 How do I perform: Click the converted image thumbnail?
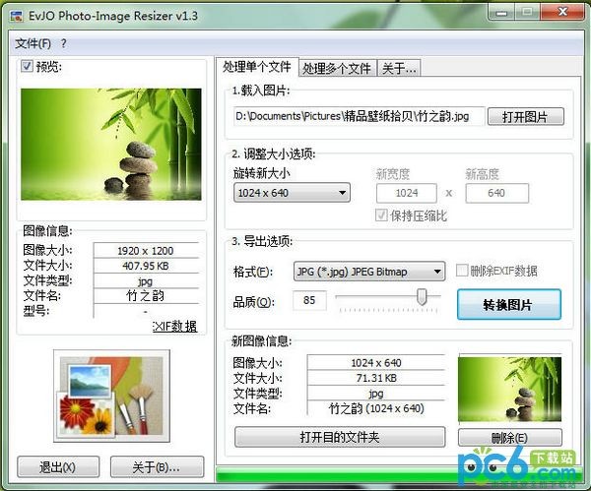coord(509,389)
